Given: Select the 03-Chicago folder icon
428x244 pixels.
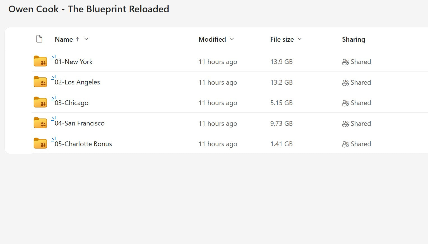Looking at the screenshot, I should (x=40, y=102).
